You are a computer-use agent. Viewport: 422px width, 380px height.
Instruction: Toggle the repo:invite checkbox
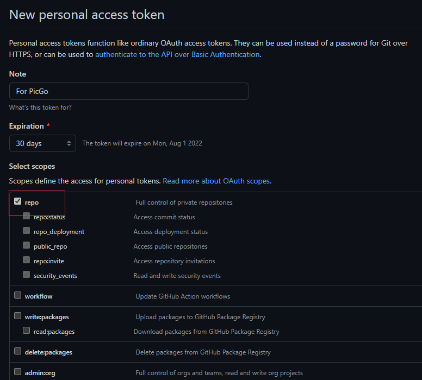tap(26, 260)
